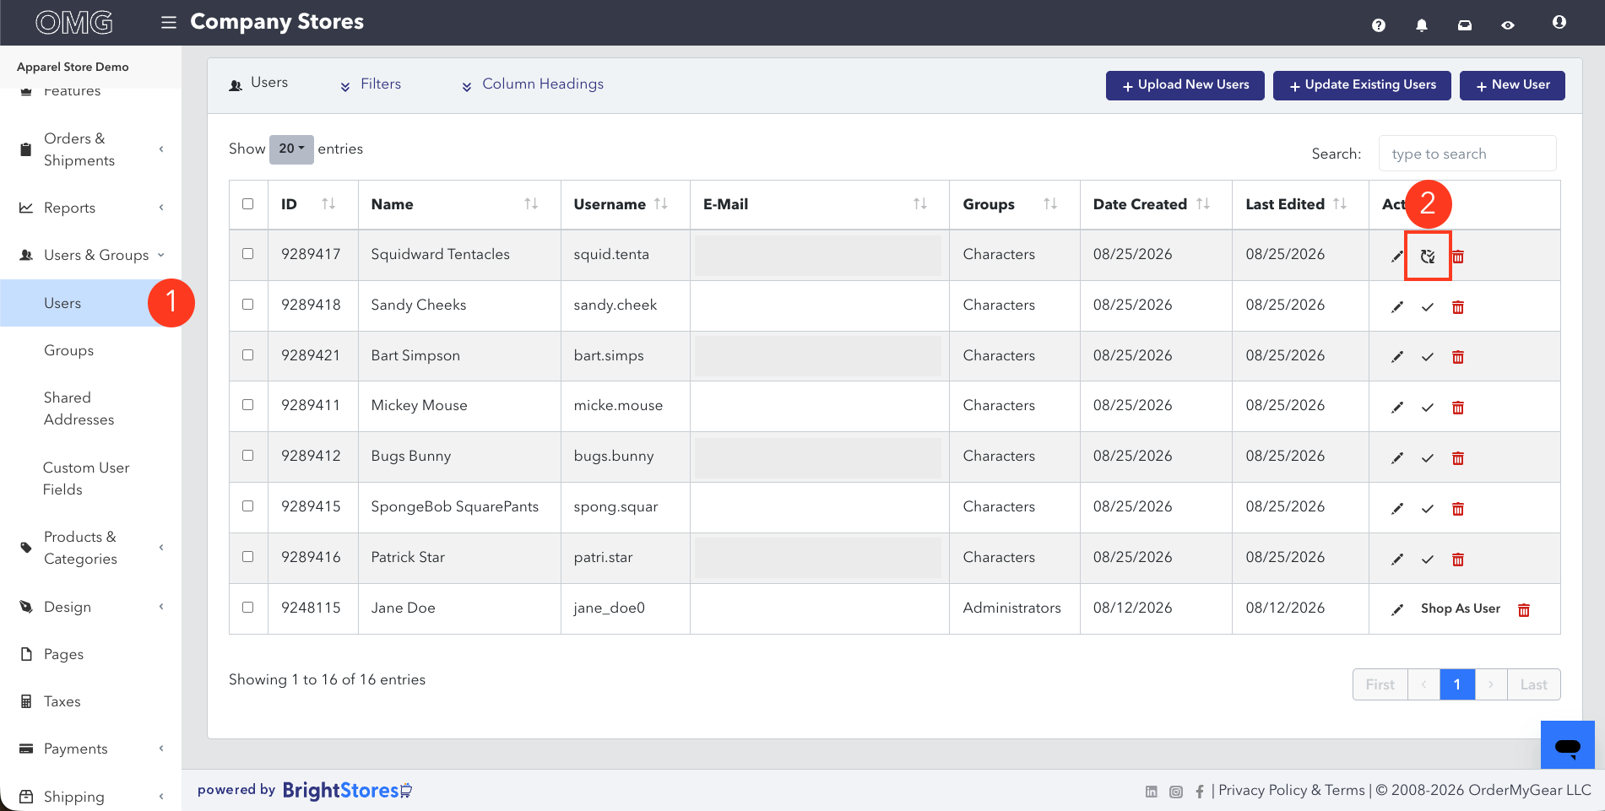Click the shop-as-user icon for Squidward Tentacles
The height and width of the screenshot is (811, 1605).
click(x=1428, y=257)
